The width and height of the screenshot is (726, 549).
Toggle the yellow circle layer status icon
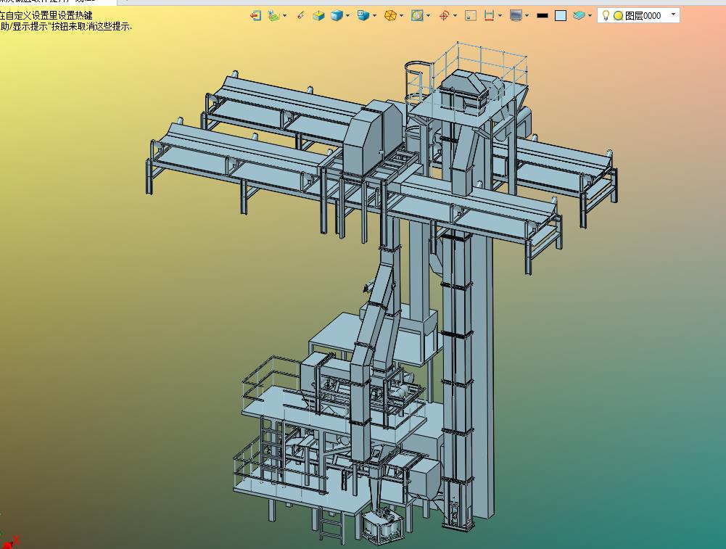618,15
